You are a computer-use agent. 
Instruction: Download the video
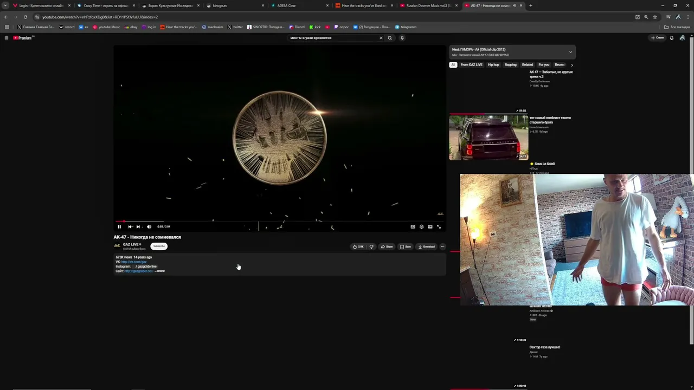pyautogui.click(x=427, y=246)
